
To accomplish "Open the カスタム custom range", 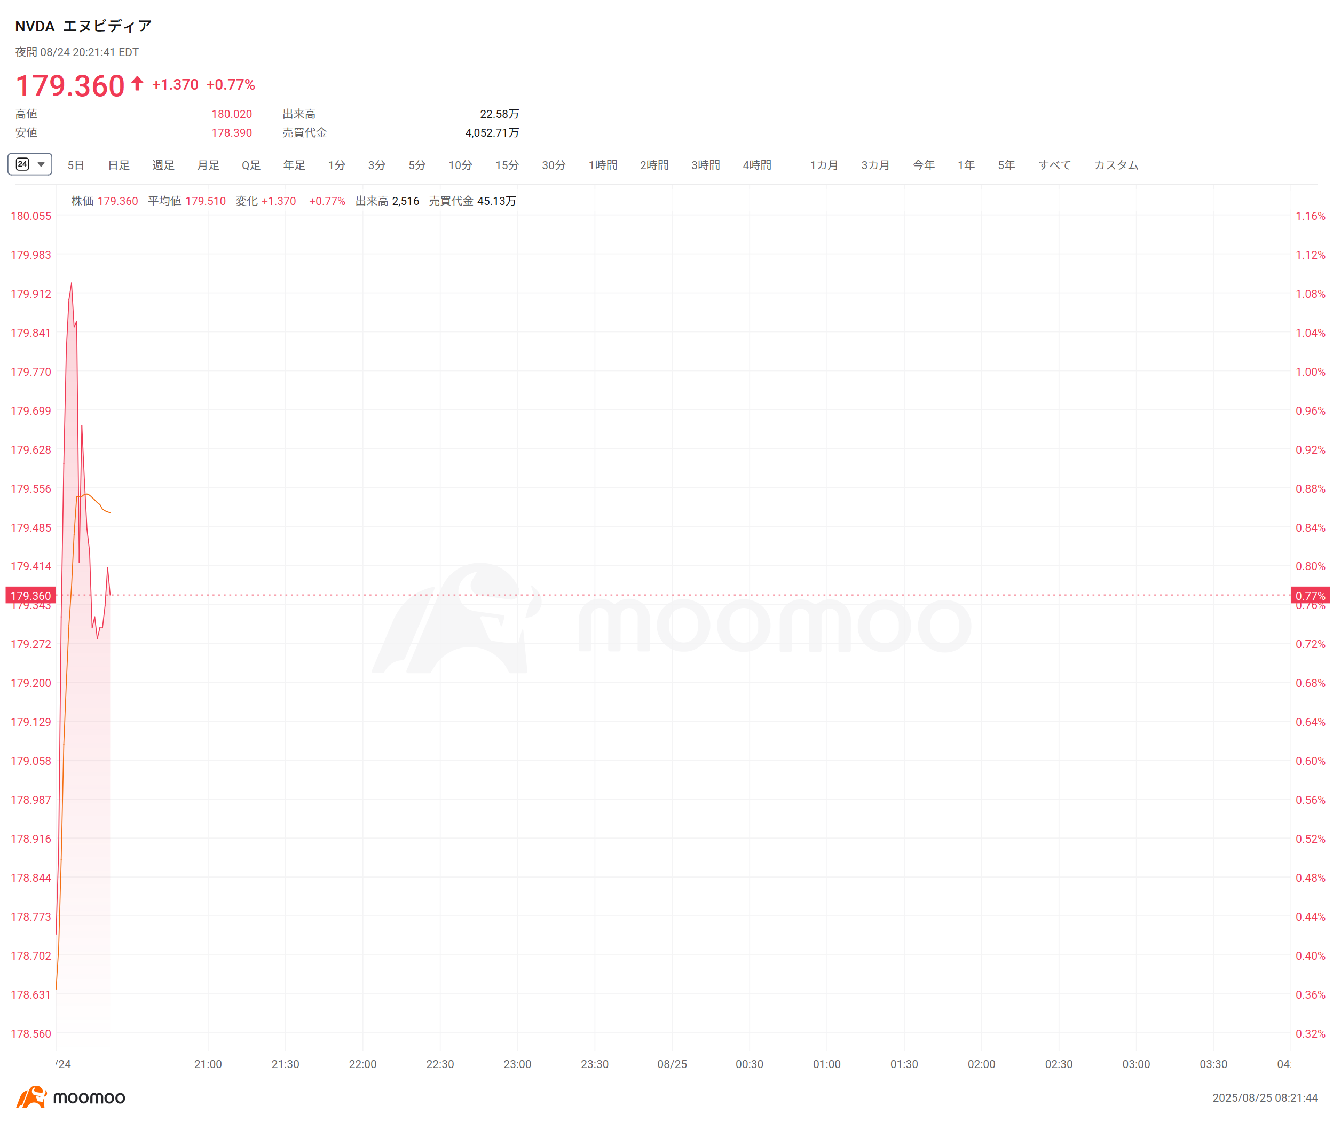I will (1116, 165).
